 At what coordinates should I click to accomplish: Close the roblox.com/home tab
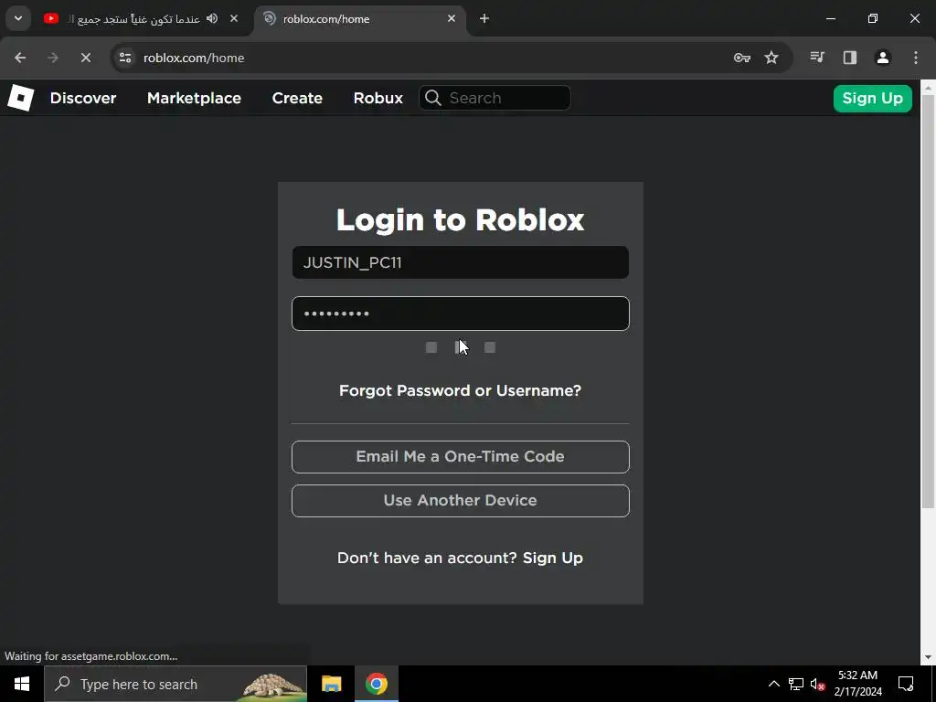tap(452, 18)
